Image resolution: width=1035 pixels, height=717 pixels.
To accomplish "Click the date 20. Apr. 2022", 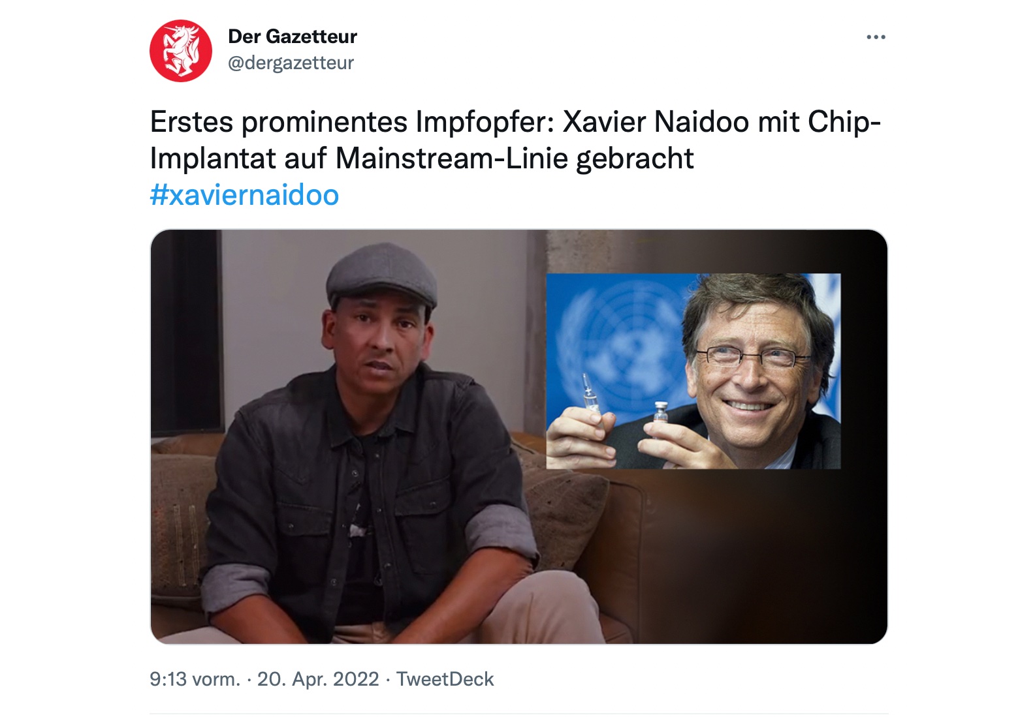I will [x=318, y=679].
